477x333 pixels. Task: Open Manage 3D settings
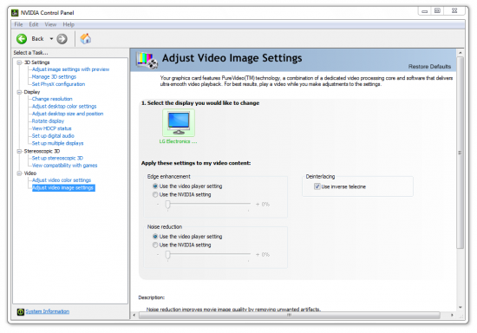pyautogui.click(x=54, y=76)
